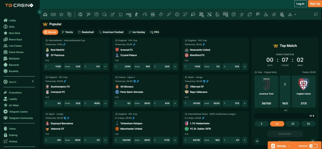Expand more sports dropdown arrow in sports bar
The height and width of the screenshot is (149, 322).
pos(295,14)
